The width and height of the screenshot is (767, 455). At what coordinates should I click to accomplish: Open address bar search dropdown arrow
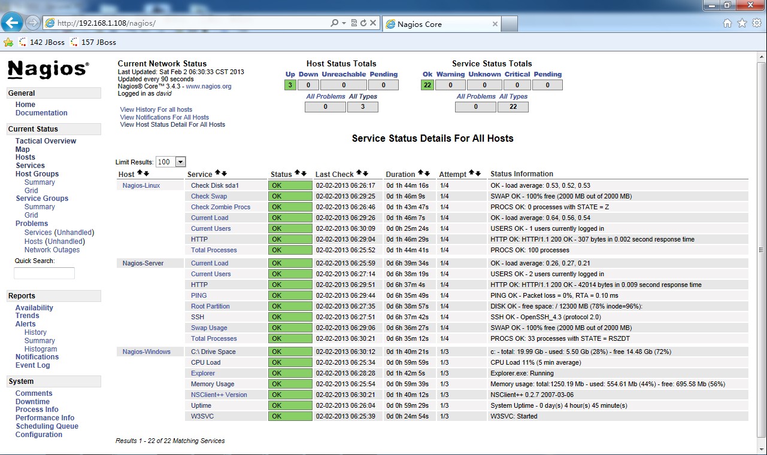pos(344,23)
